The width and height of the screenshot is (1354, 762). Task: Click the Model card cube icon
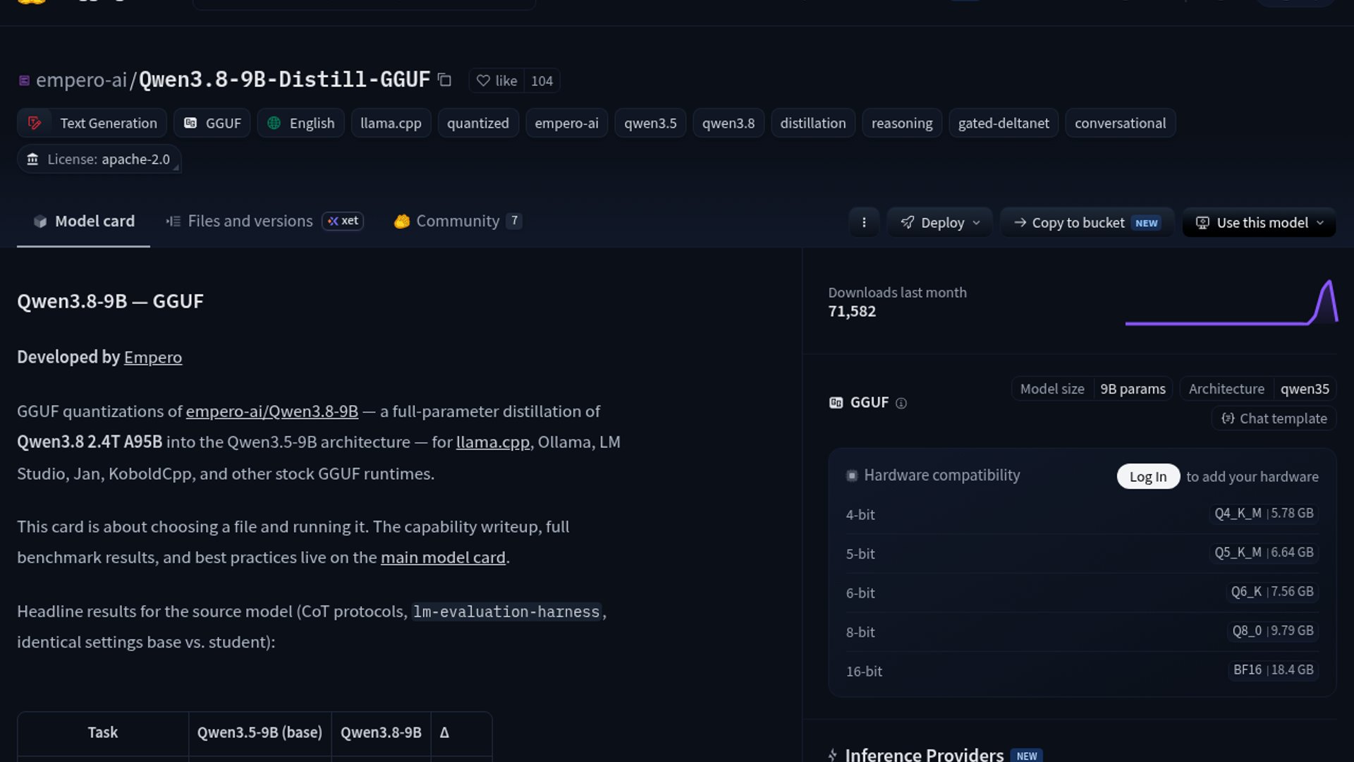(40, 222)
